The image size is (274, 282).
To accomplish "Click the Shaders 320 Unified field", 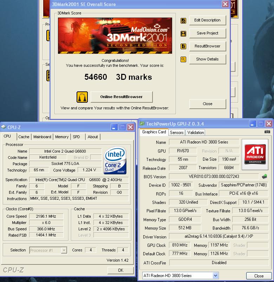I will (188, 202).
